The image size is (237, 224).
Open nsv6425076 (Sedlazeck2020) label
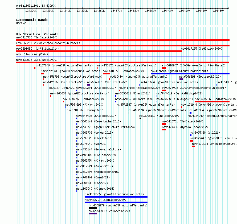click(83, 99)
